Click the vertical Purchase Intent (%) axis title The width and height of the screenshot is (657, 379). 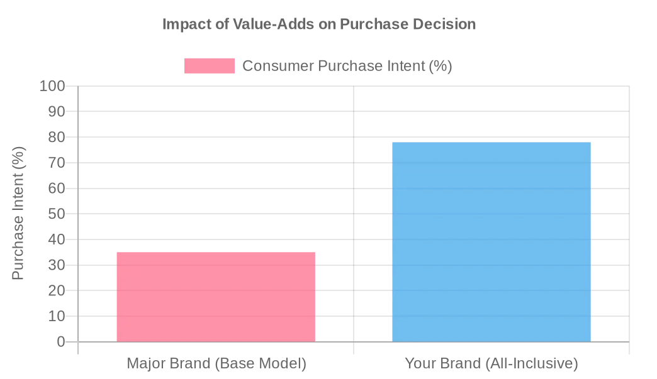coord(18,213)
